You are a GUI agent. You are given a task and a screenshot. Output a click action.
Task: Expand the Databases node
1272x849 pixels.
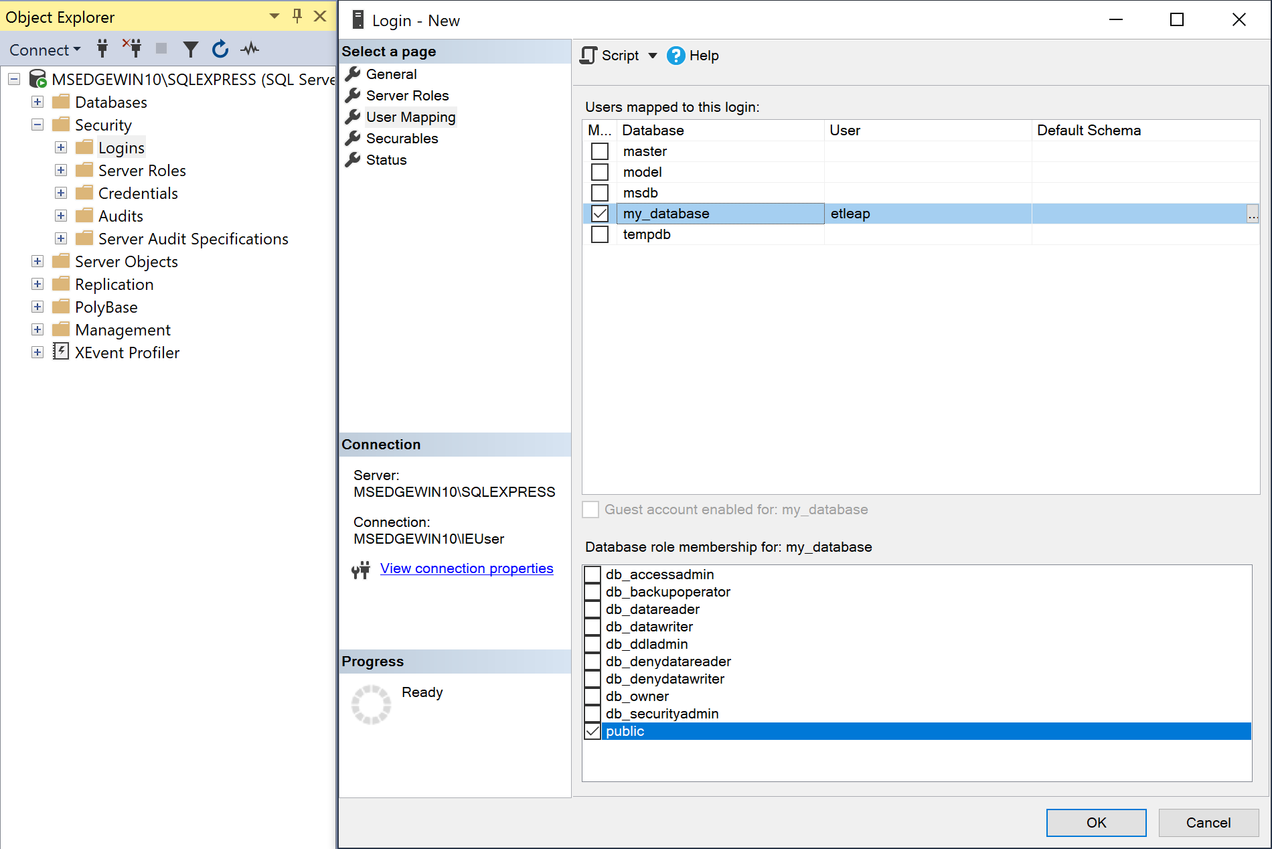point(37,102)
